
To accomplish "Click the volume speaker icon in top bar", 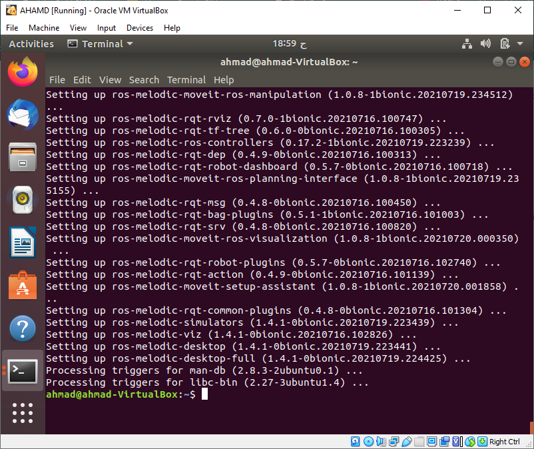I will tap(485, 43).
